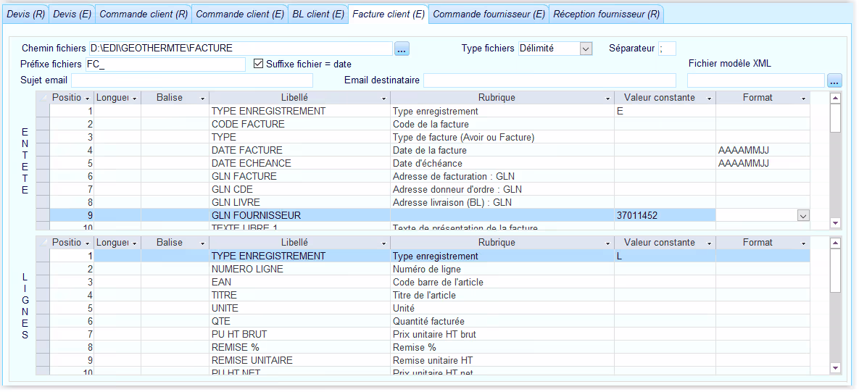Select the EAN libellé cell
The height and width of the screenshot is (392, 859).
click(x=299, y=283)
